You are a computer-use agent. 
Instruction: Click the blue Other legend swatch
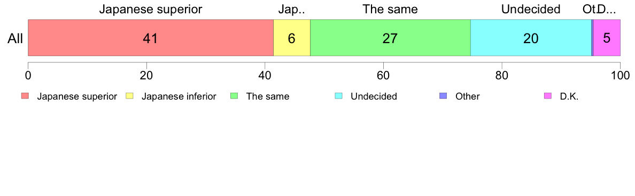(x=444, y=96)
